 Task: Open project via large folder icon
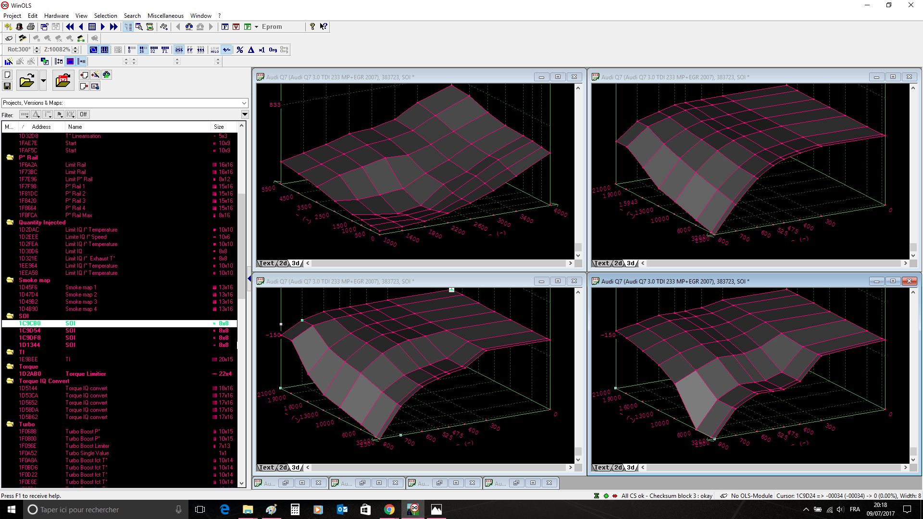pyautogui.click(x=27, y=80)
